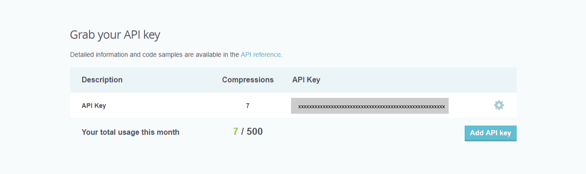The width and height of the screenshot is (586, 174).
Task: Click the row's compression count of 7
Action: click(x=248, y=105)
